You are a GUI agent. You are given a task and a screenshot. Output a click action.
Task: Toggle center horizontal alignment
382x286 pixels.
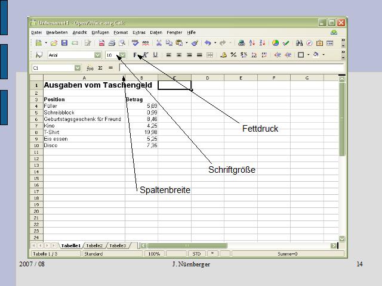179,55
